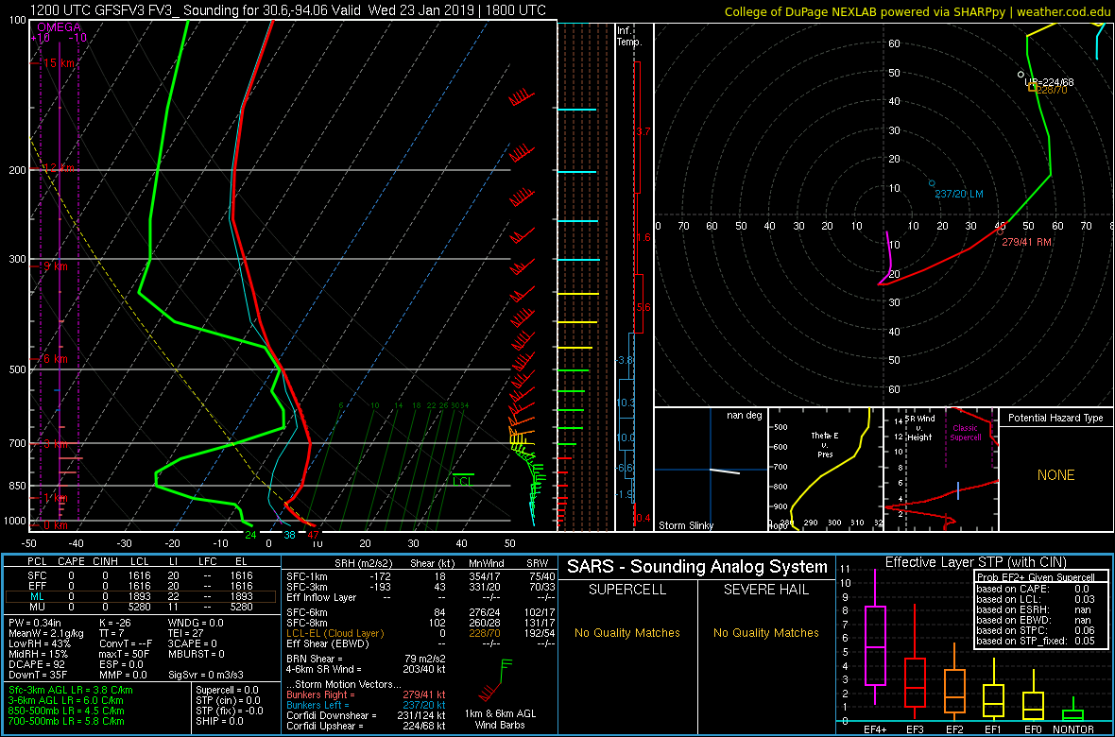The image size is (1115, 737).
Task: Open the Potential Hazard Type panel header
Action: pos(1055,418)
